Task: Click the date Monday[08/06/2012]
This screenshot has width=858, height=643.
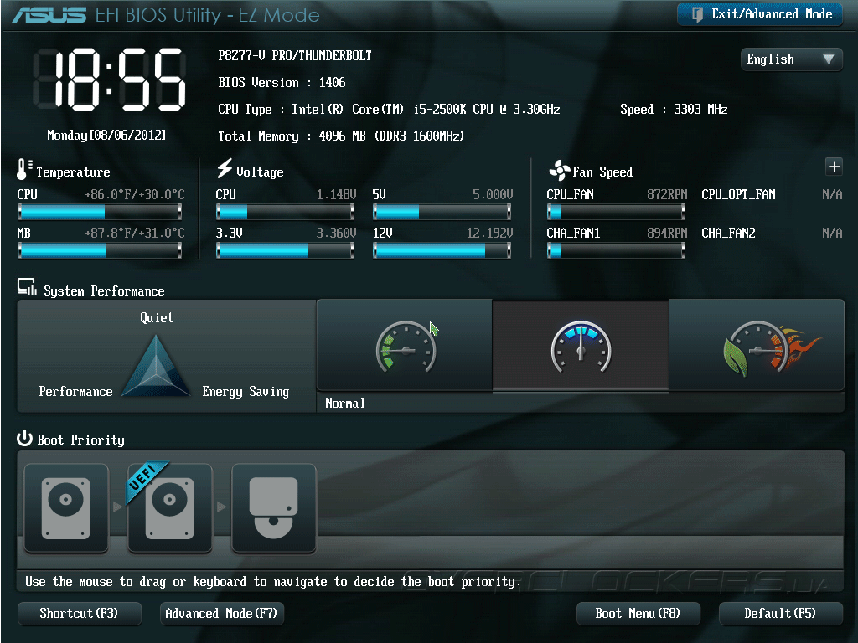Action: coord(106,135)
